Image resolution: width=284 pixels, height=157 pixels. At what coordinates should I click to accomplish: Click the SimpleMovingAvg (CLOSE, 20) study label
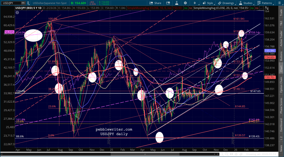(x=215, y=8)
